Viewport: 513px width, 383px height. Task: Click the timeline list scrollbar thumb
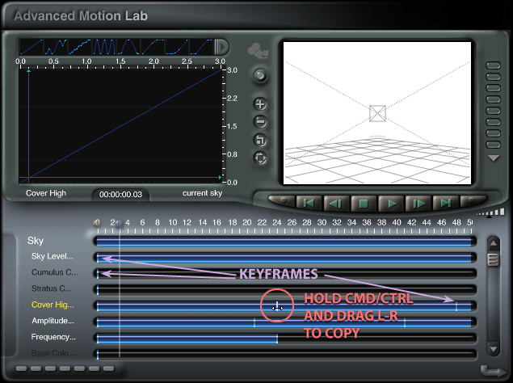point(494,259)
